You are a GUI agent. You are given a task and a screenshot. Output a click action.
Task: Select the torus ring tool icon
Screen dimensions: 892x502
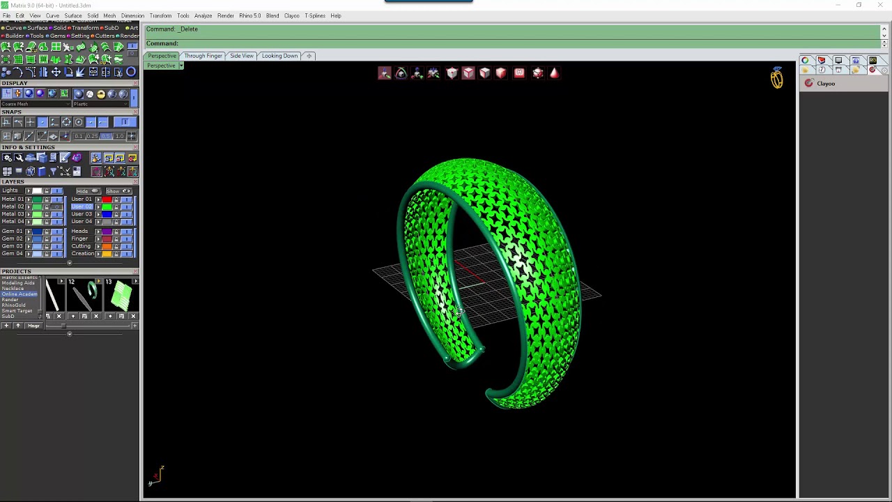(131, 72)
